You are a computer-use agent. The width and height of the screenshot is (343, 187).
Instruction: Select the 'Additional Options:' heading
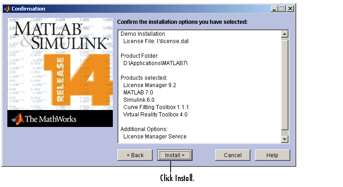(144, 129)
